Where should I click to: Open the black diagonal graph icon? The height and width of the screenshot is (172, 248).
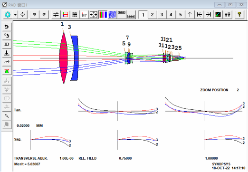click(x=218, y=15)
